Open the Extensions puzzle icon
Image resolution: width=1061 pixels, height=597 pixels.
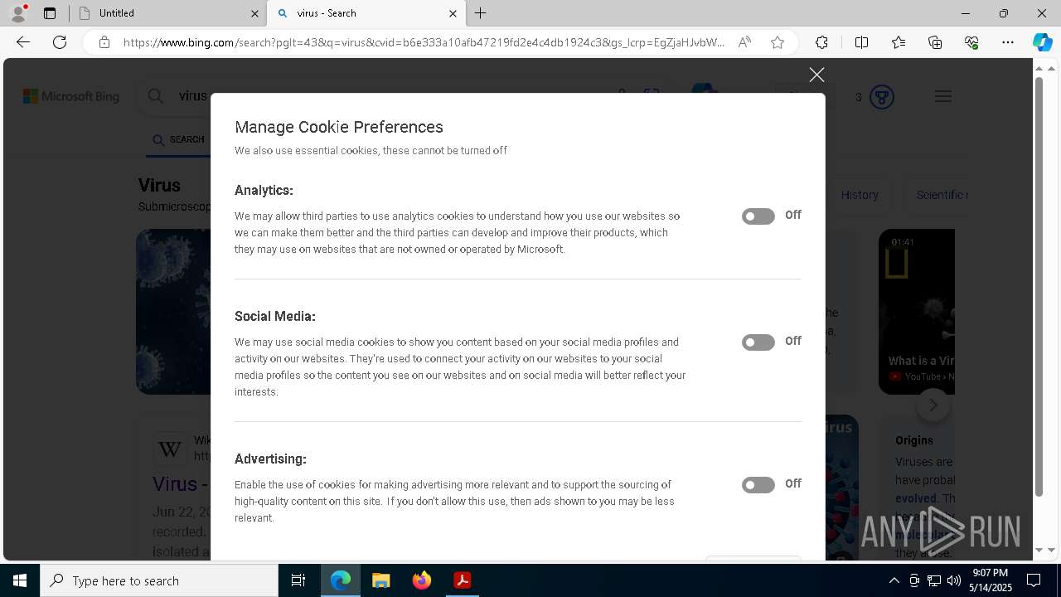(x=821, y=42)
